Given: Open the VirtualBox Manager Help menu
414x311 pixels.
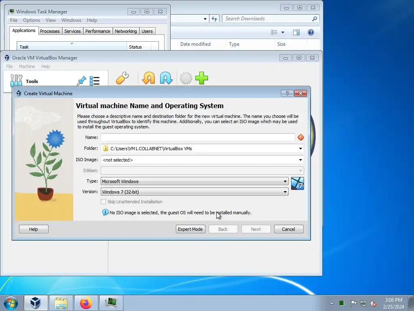Looking at the screenshot, I should click(45, 66).
